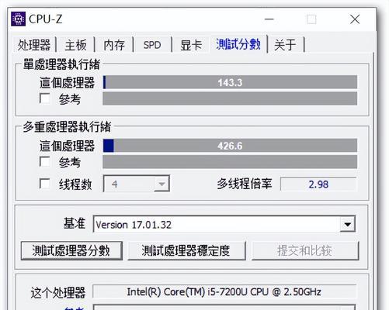Click the 測試處理器分數 button
The width and height of the screenshot is (389, 310).
click(x=71, y=250)
